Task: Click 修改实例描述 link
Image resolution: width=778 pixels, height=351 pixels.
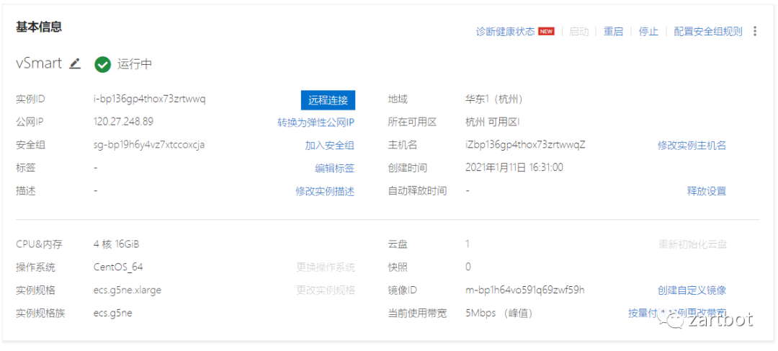Action: [x=325, y=191]
